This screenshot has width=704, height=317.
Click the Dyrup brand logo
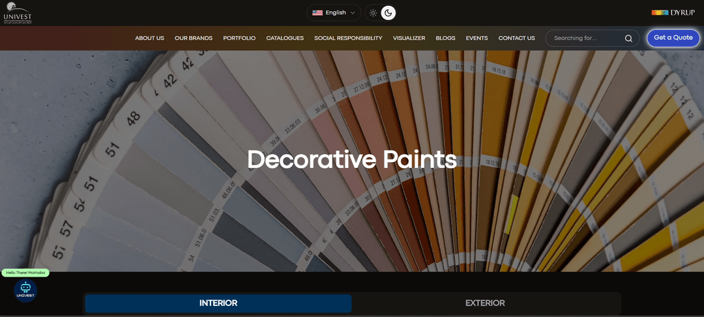673,12
